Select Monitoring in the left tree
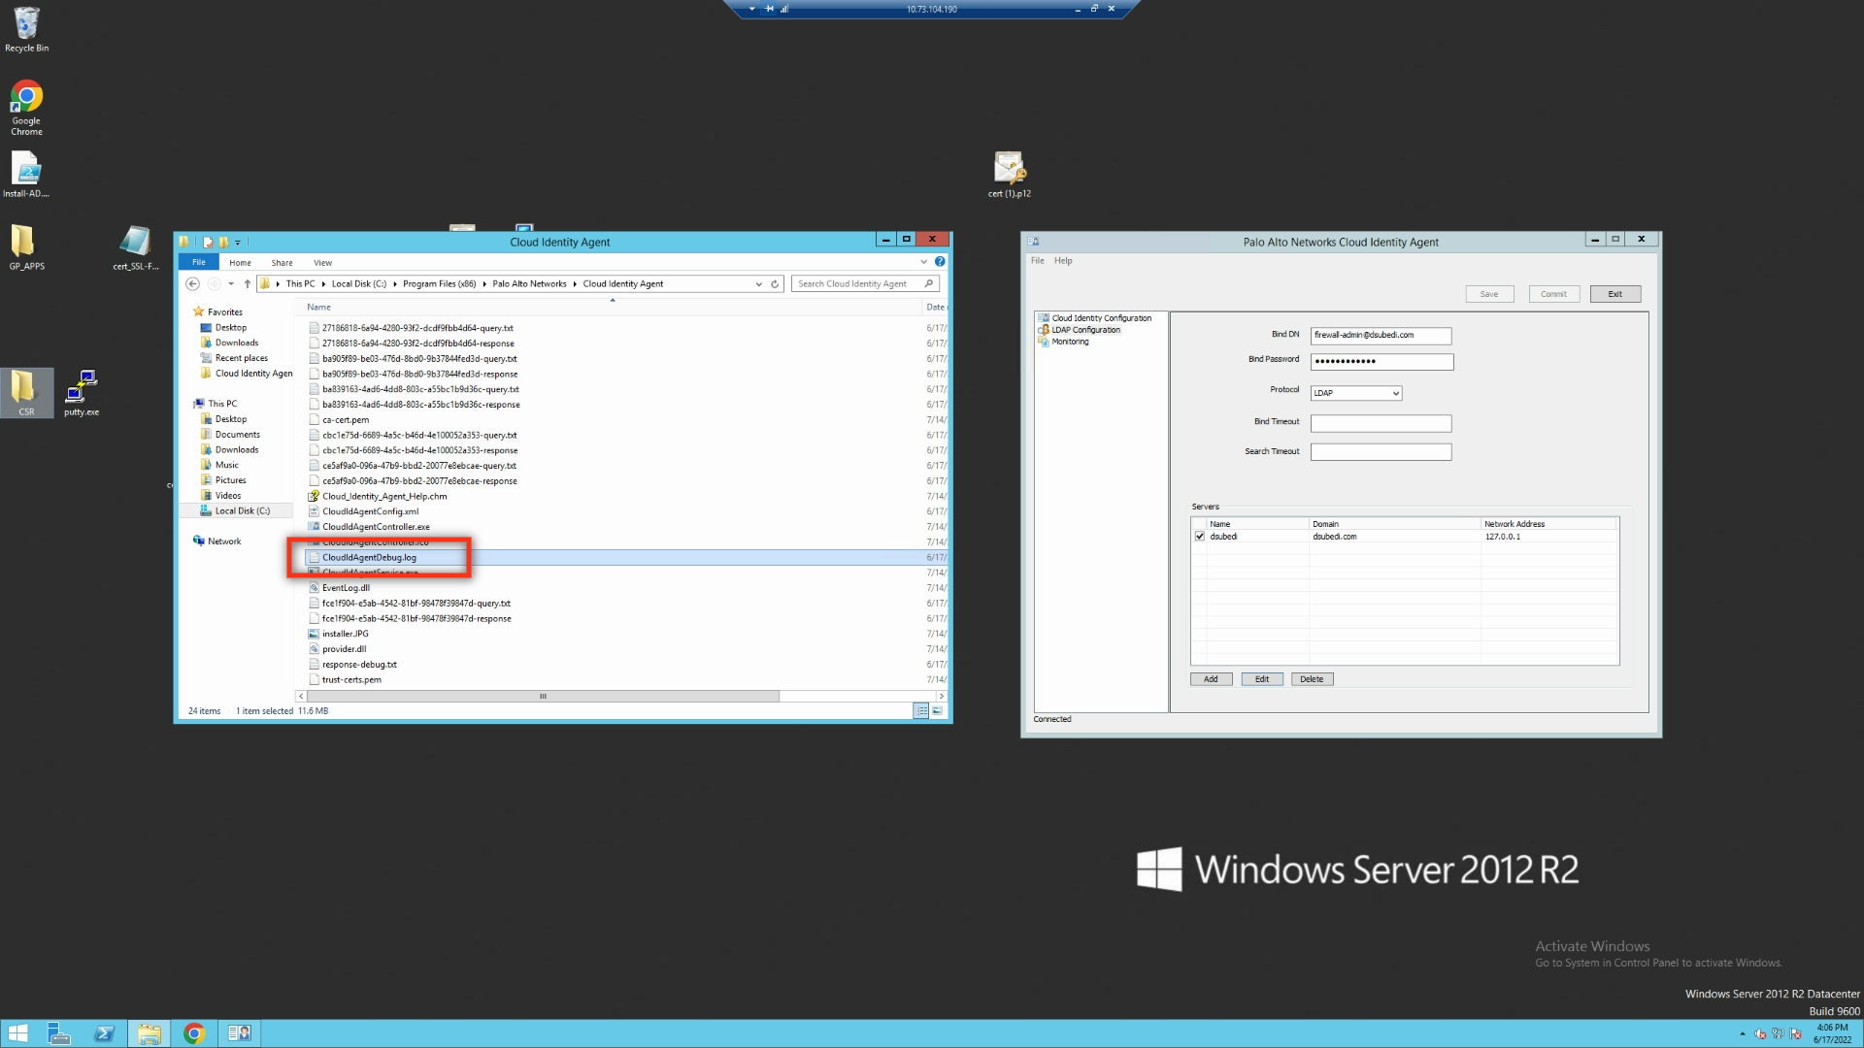The width and height of the screenshot is (1864, 1048). point(1070,342)
